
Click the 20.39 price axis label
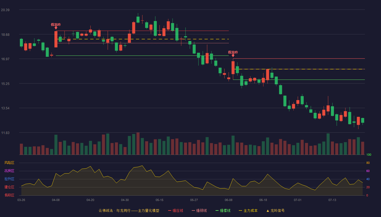5,10
